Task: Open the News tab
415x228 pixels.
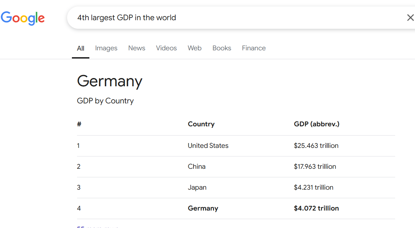Action: (x=137, y=48)
